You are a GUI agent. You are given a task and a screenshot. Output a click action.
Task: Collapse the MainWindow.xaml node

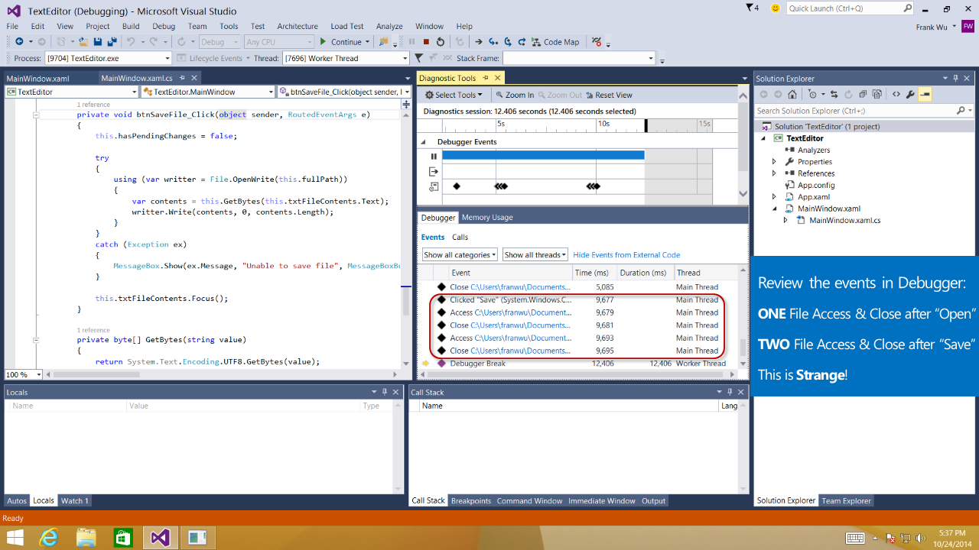tap(774, 209)
